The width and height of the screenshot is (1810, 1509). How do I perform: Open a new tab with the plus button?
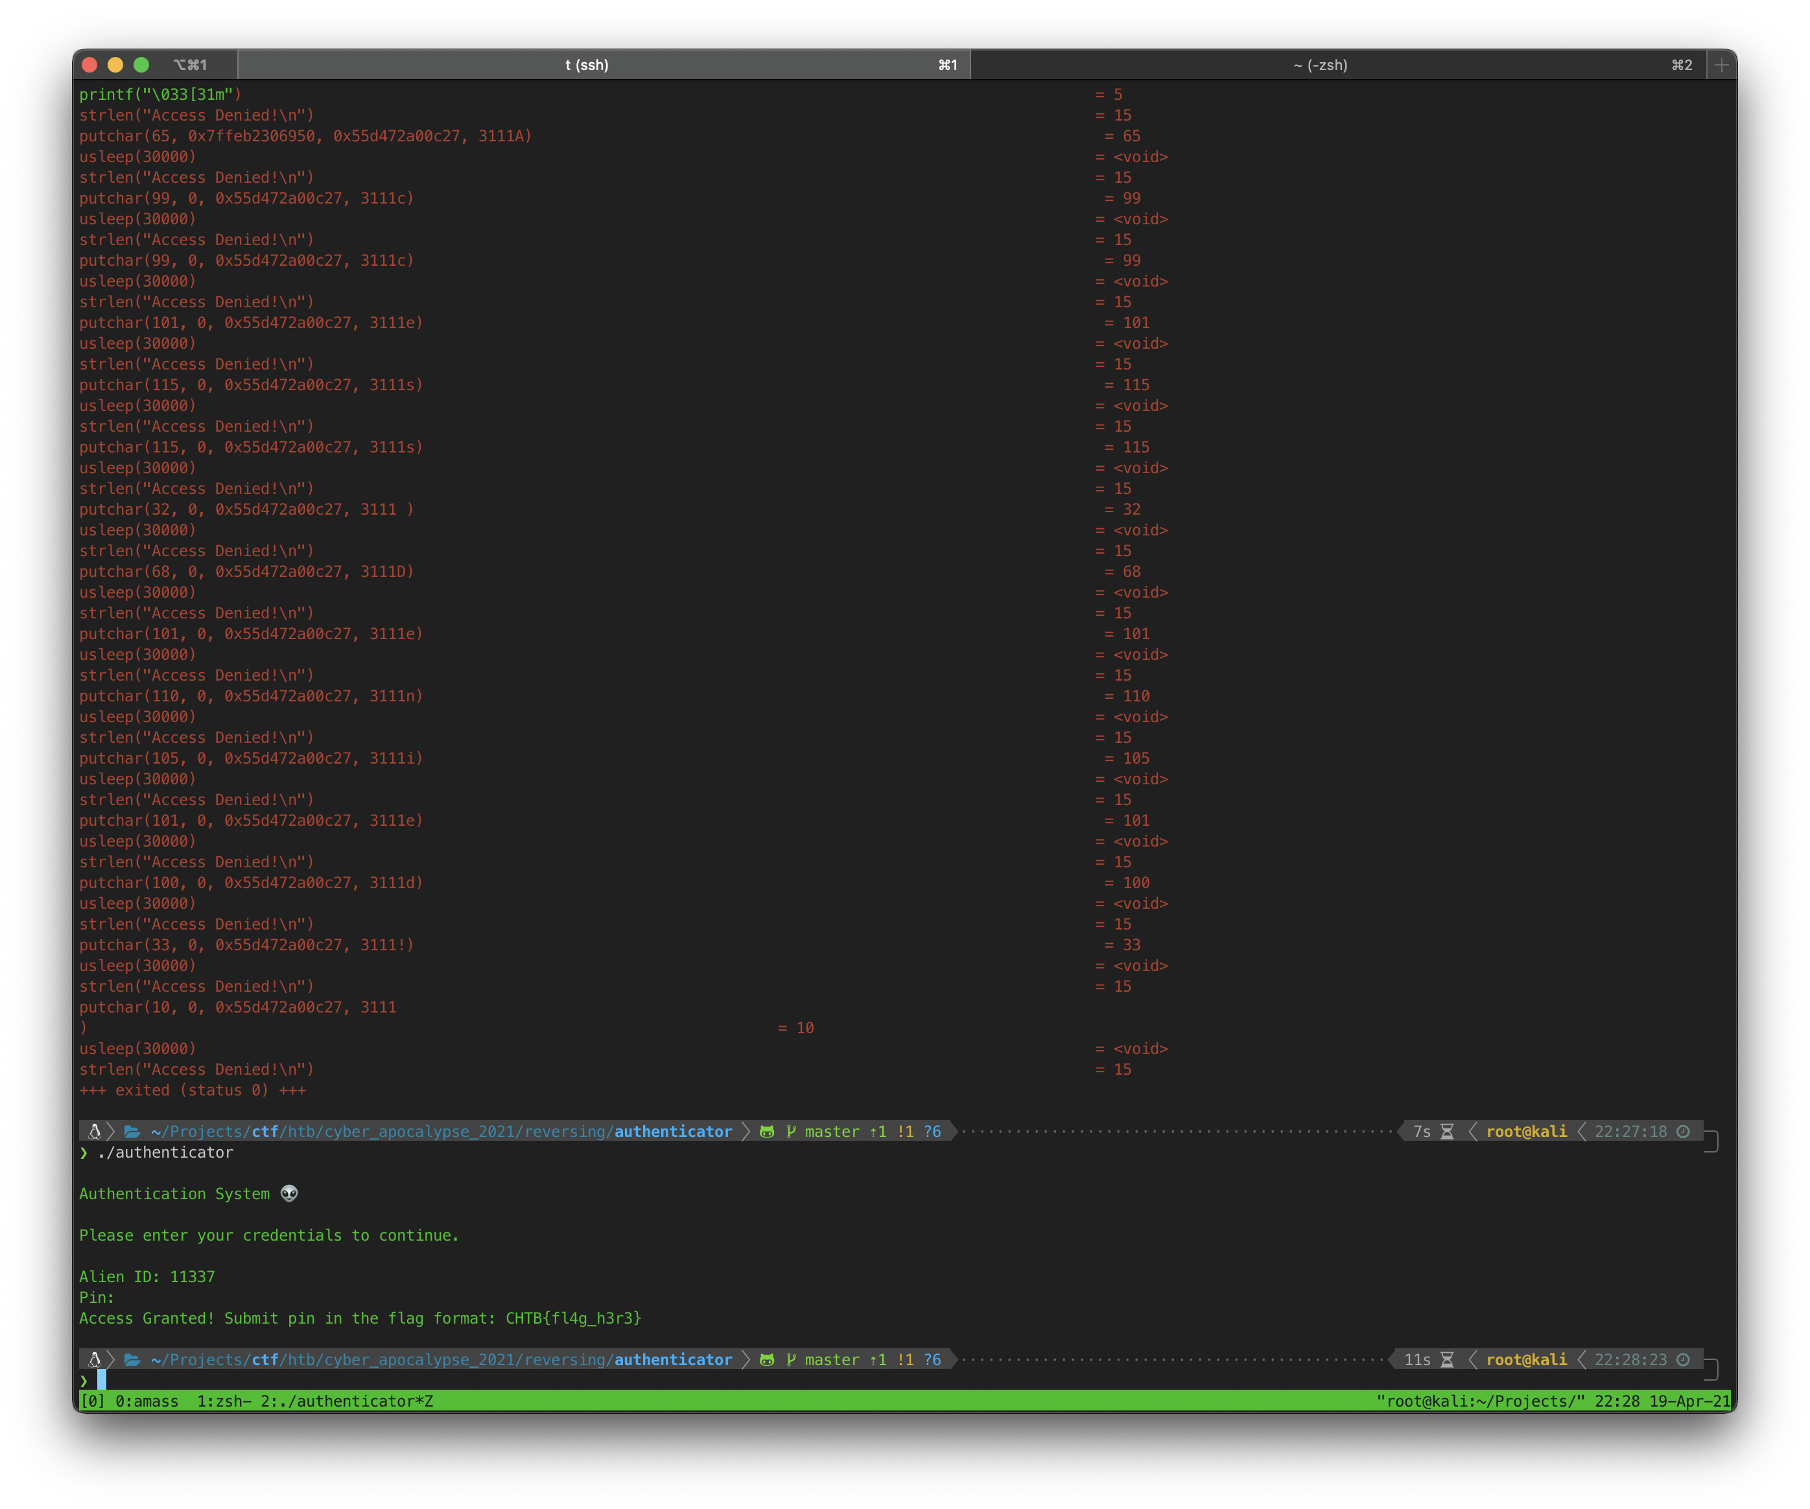click(x=1721, y=65)
